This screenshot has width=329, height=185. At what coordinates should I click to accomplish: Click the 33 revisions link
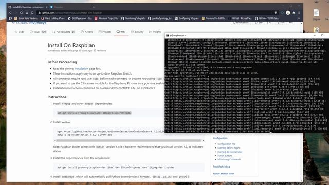(100, 51)
